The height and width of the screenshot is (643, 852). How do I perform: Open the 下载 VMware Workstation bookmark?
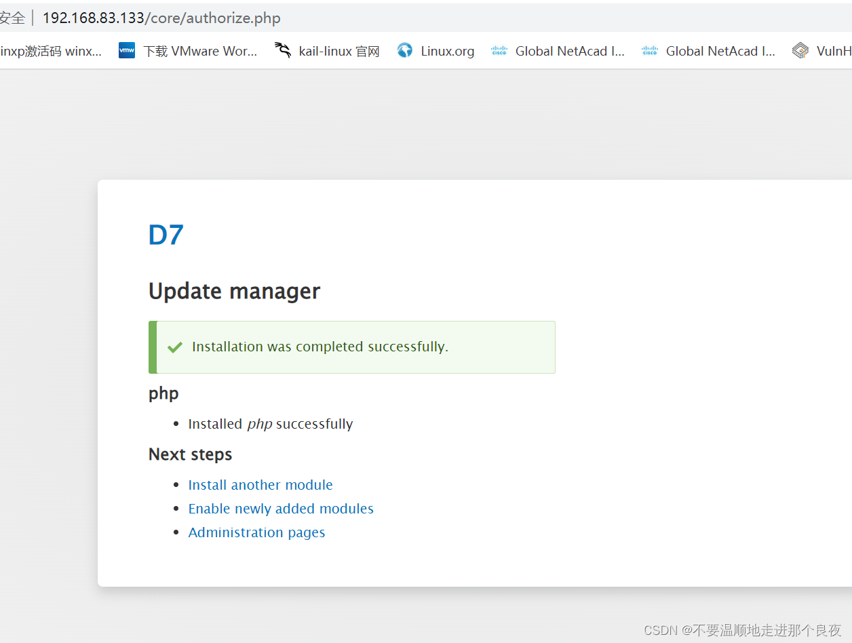tap(188, 51)
